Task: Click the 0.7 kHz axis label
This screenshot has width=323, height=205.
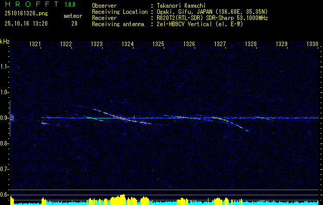Action: [4, 169]
